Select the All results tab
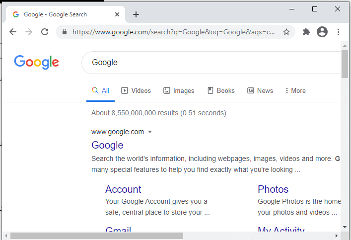 (100, 91)
